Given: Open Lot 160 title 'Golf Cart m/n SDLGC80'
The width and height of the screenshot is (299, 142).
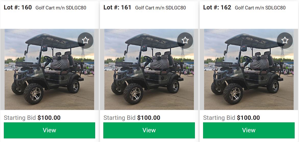Looking at the screenshot, I should click(61, 8).
